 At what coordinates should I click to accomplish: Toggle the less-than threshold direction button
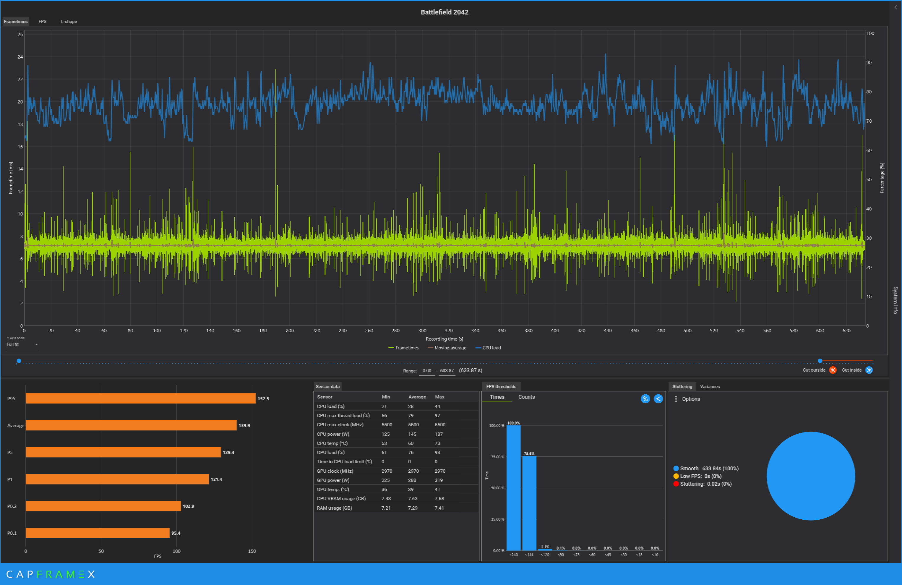[x=658, y=399]
